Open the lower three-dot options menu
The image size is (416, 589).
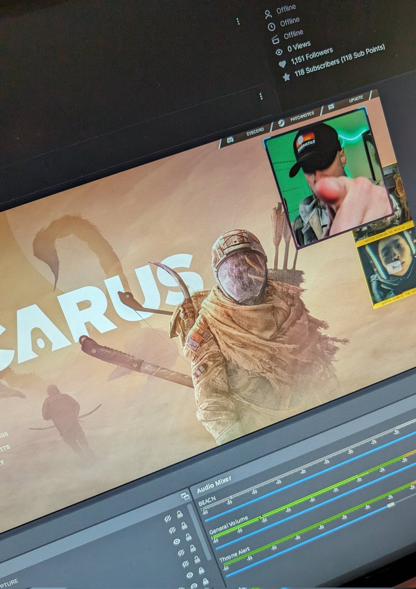[x=260, y=96]
